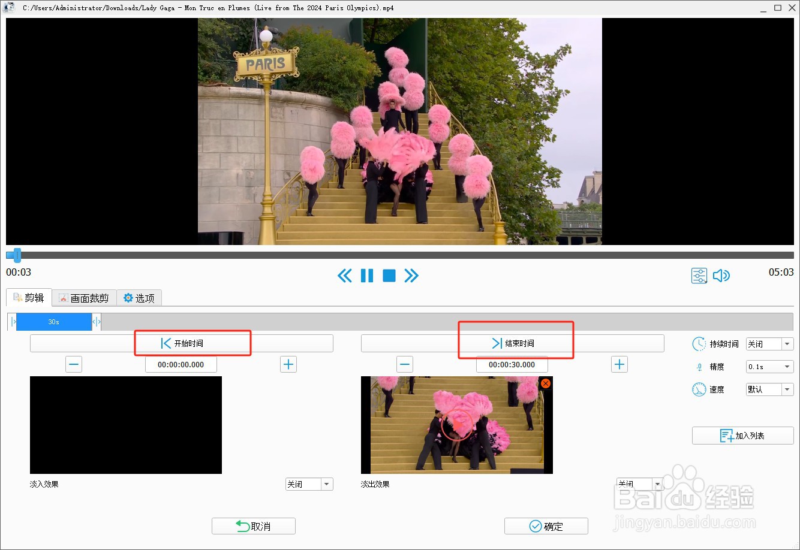Open the 选项 tab
This screenshot has width=800, height=550.
click(x=139, y=298)
